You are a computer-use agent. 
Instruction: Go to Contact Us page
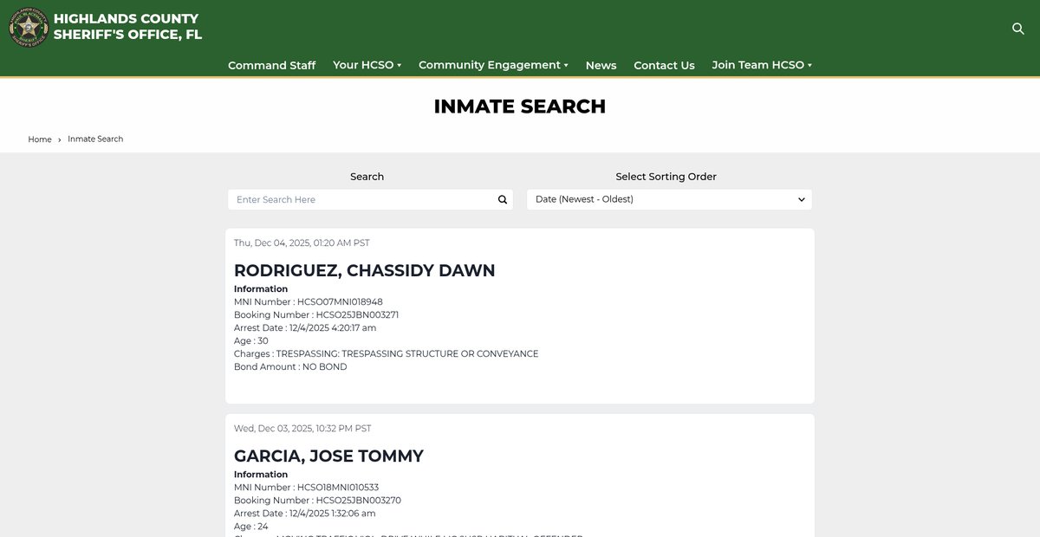(664, 65)
